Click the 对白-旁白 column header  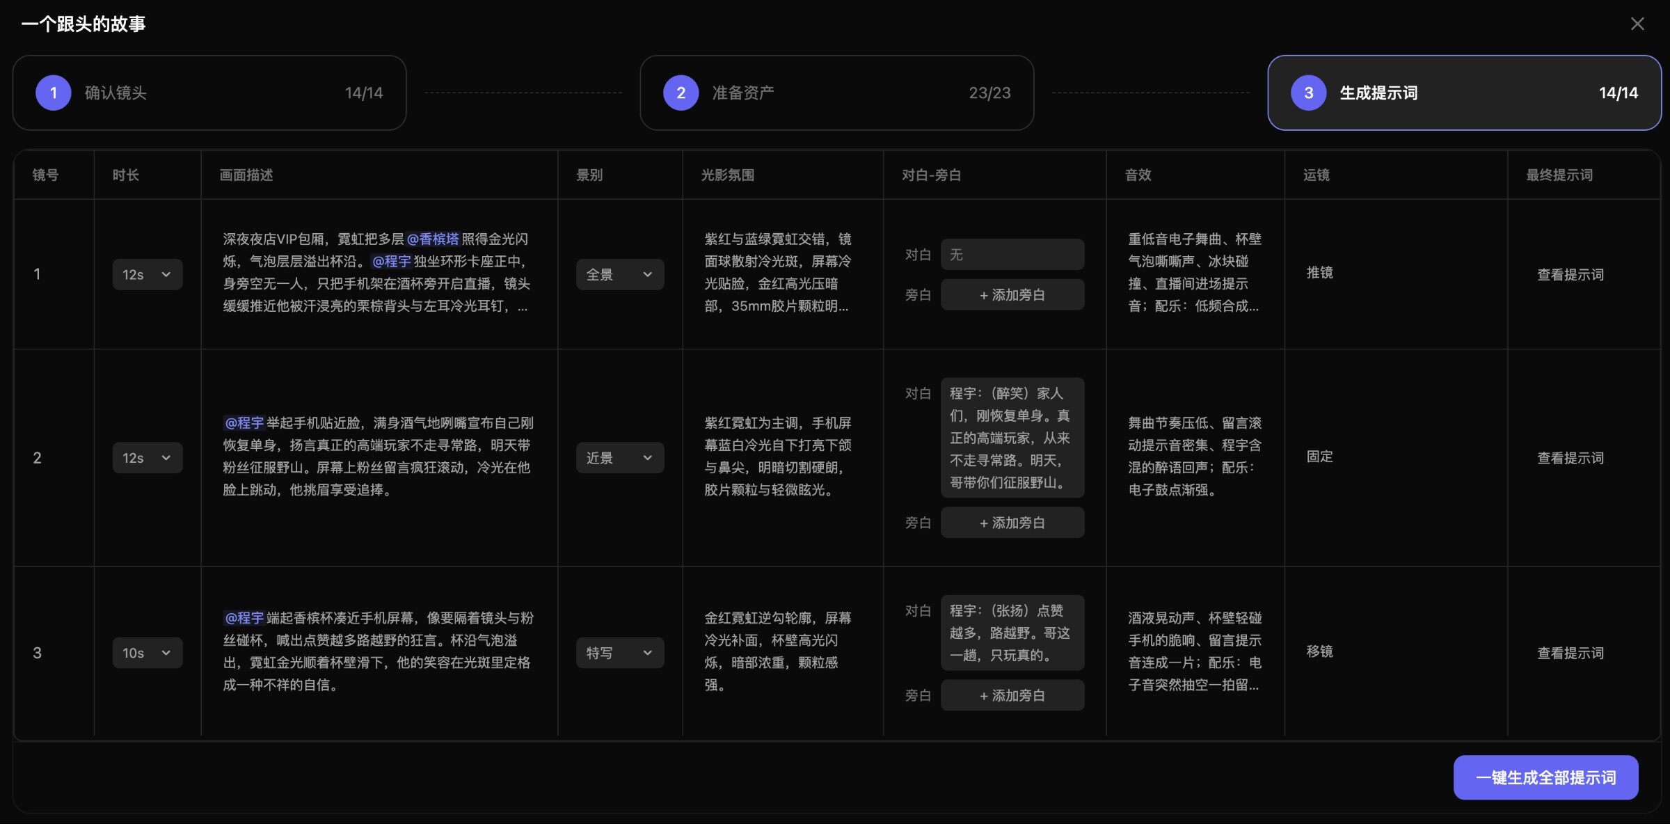pos(931,175)
